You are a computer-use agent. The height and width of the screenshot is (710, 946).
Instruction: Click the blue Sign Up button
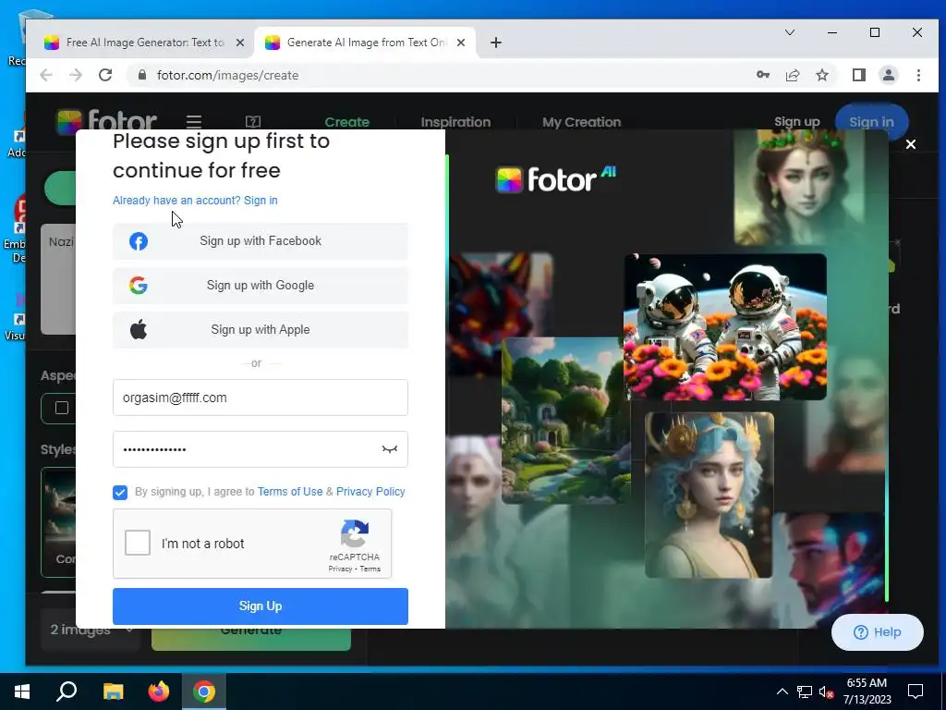click(x=260, y=606)
